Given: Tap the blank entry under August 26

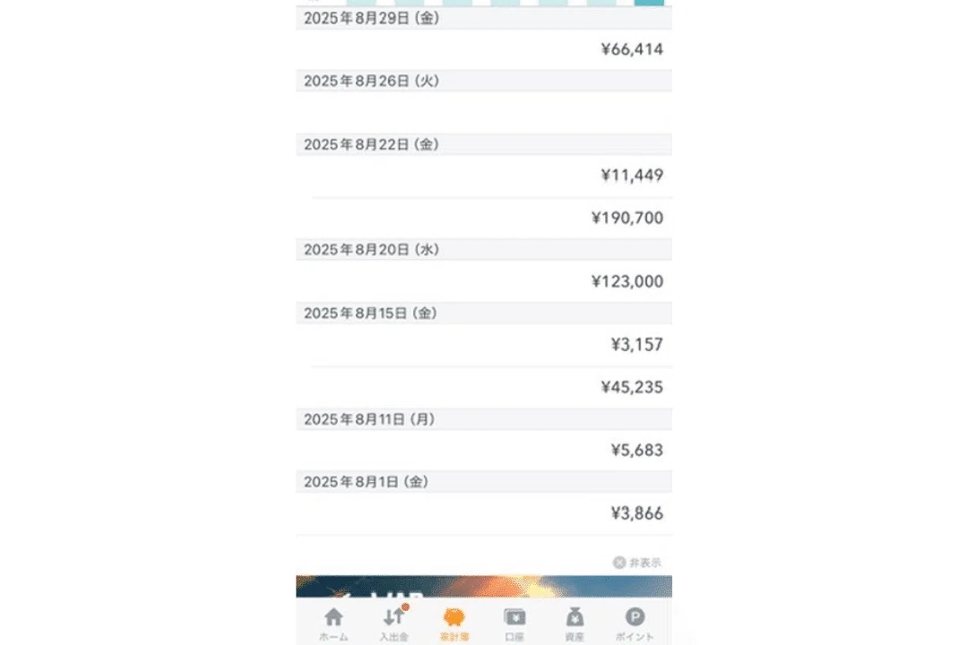Looking at the screenshot, I should tap(484, 112).
